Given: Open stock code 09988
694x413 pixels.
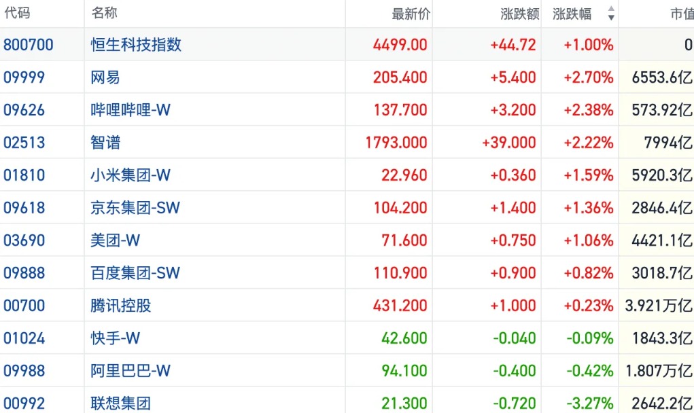Looking at the screenshot, I should tap(24, 371).
